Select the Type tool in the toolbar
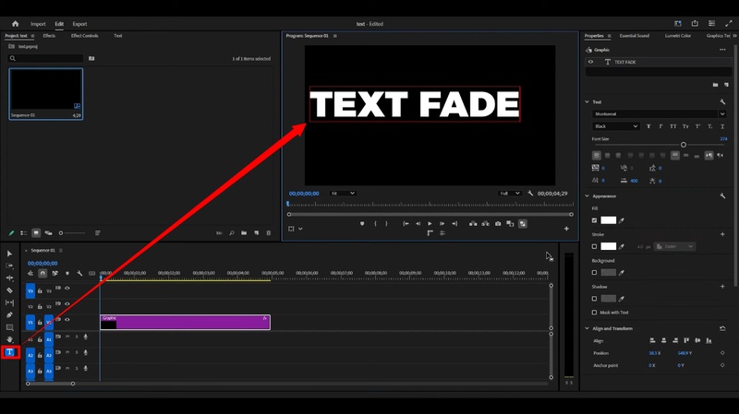Screen dimensions: 739x414 point(10,352)
